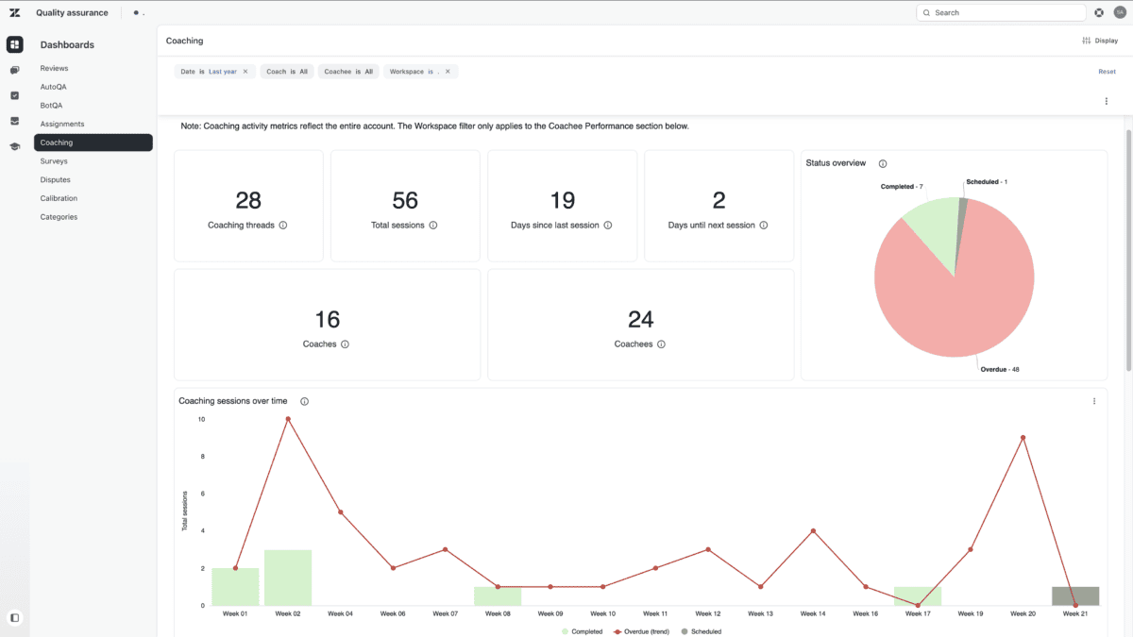Screen dimensions: 1133x637
Task: Select the Dashboards icon in left rail
Action: tap(14, 44)
